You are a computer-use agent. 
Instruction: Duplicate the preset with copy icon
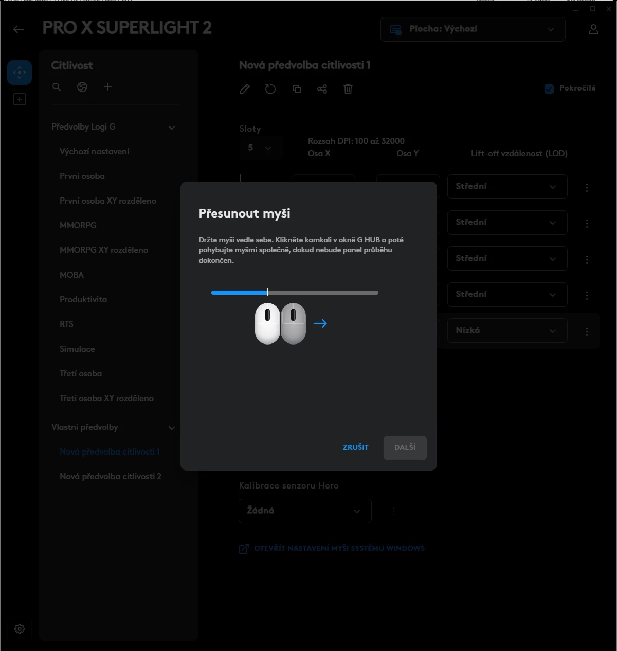click(297, 89)
